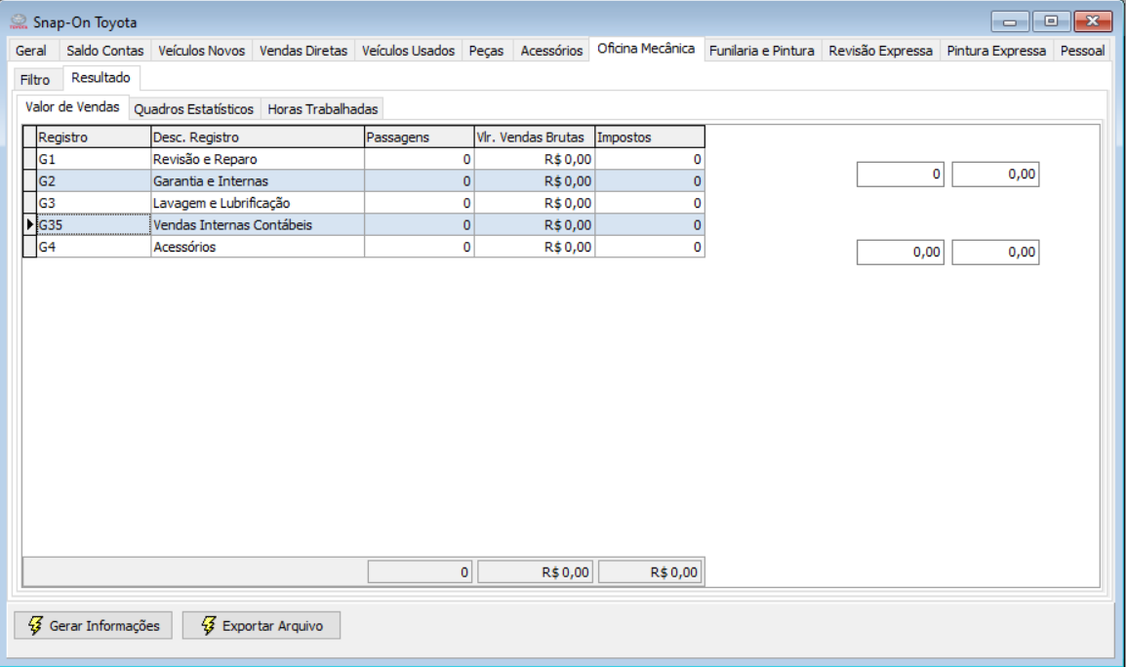
Task: Open the Pintura Expressa tab
Action: coord(996,51)
